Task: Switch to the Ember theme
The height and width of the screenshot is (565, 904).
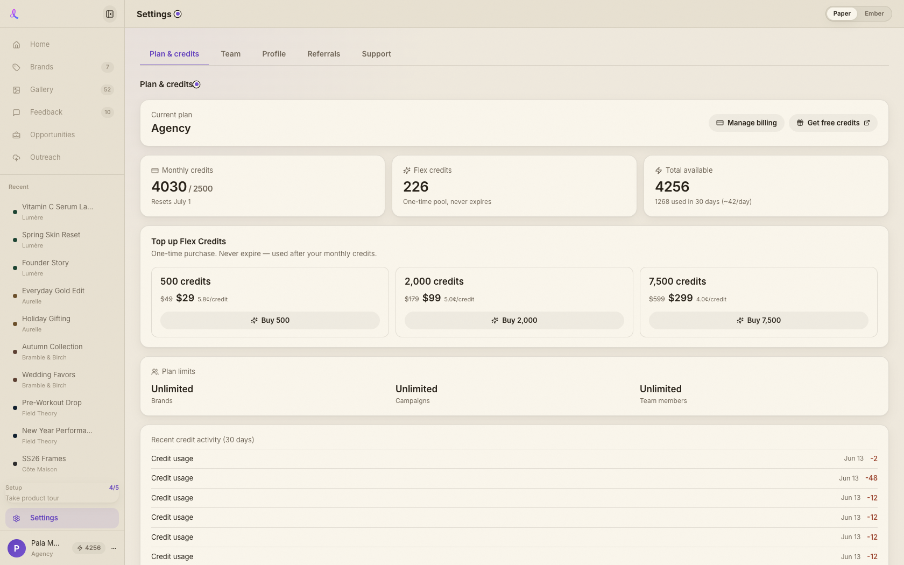Action: tap(874, 14)
